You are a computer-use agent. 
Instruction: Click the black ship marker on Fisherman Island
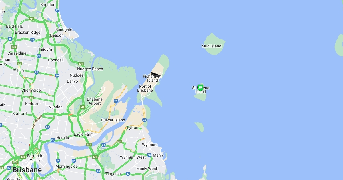[156, 75]
